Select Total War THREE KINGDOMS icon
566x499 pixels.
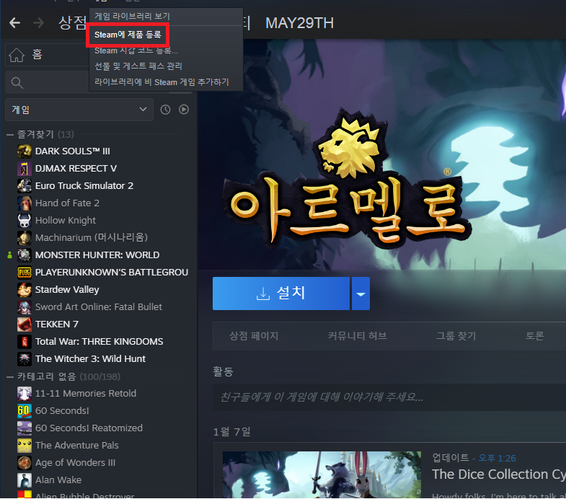(25, 342)
